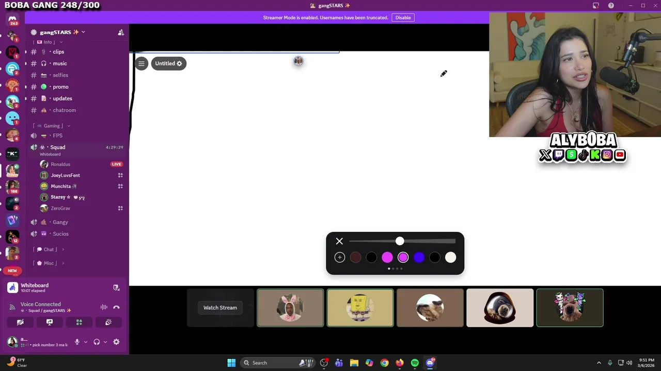Leave the Whiteboard activity
661x371 pixels.
(116, 288)
